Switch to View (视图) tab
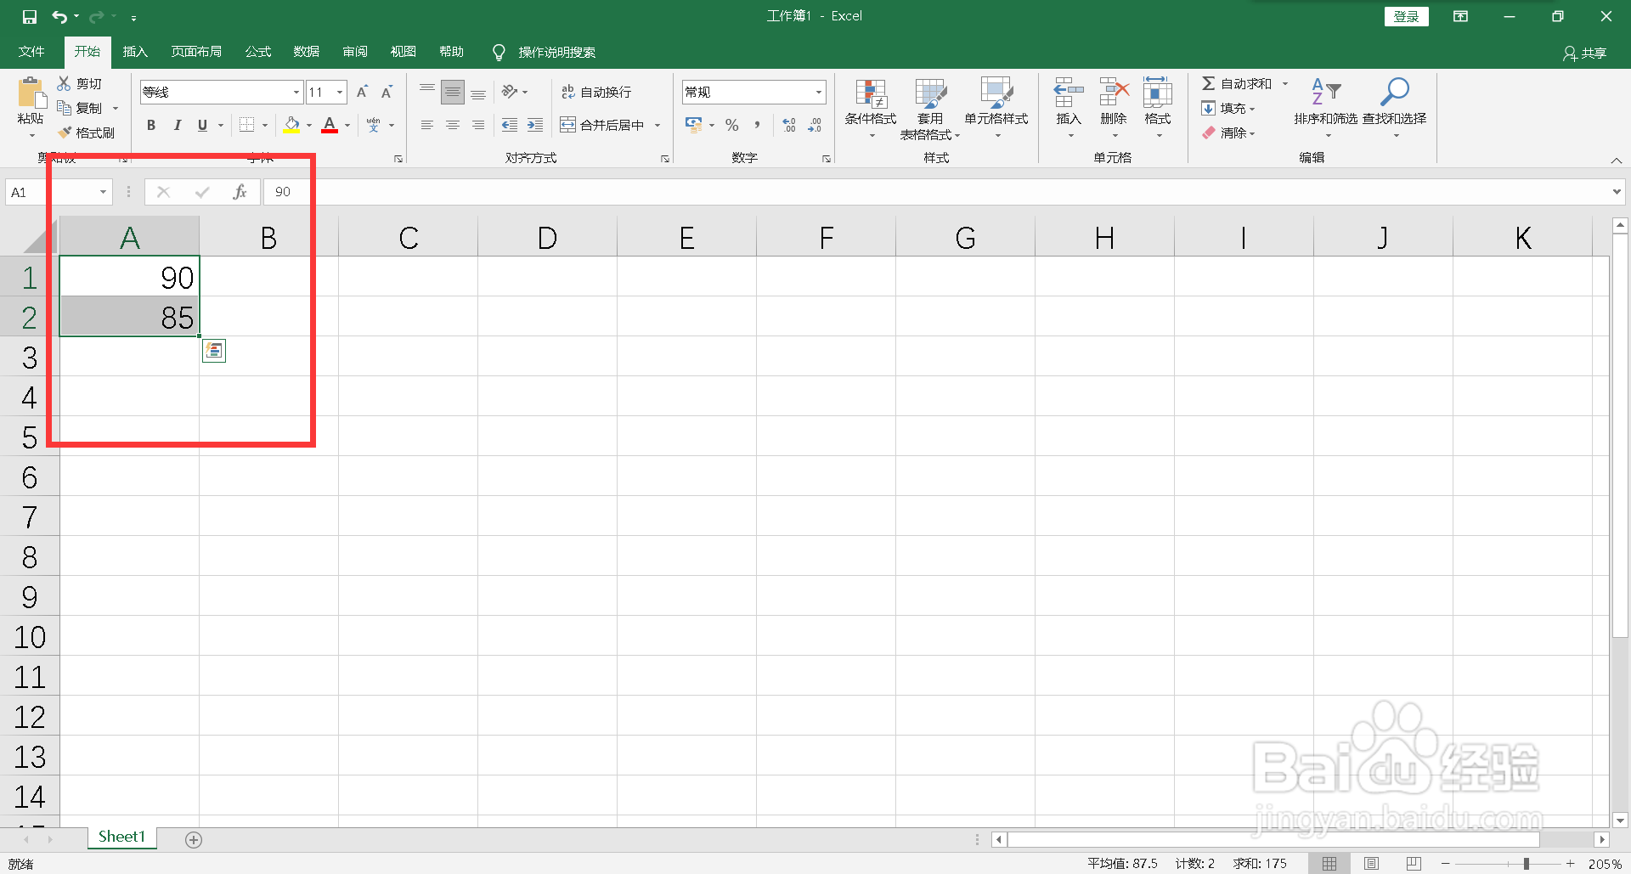 click(x=404, y=52)
